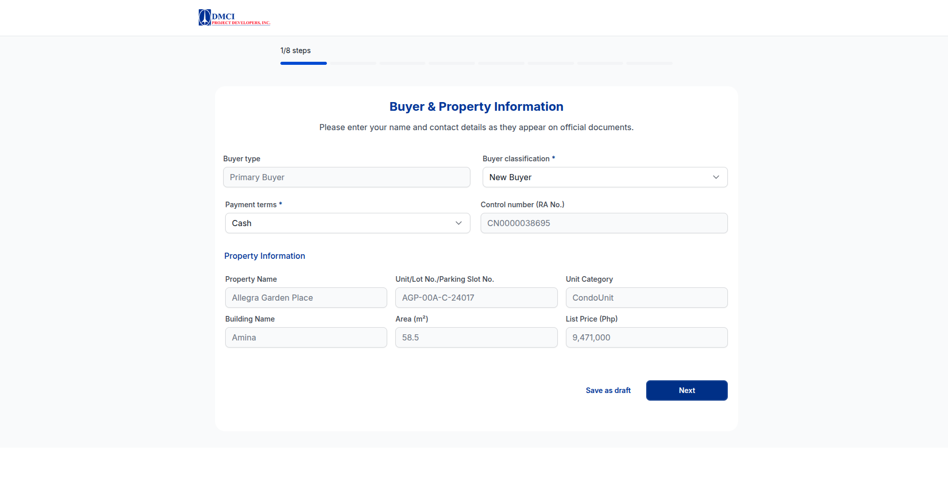Click the Area (m²) field
The image size is (948, 490).
click(x=476, y=337)
